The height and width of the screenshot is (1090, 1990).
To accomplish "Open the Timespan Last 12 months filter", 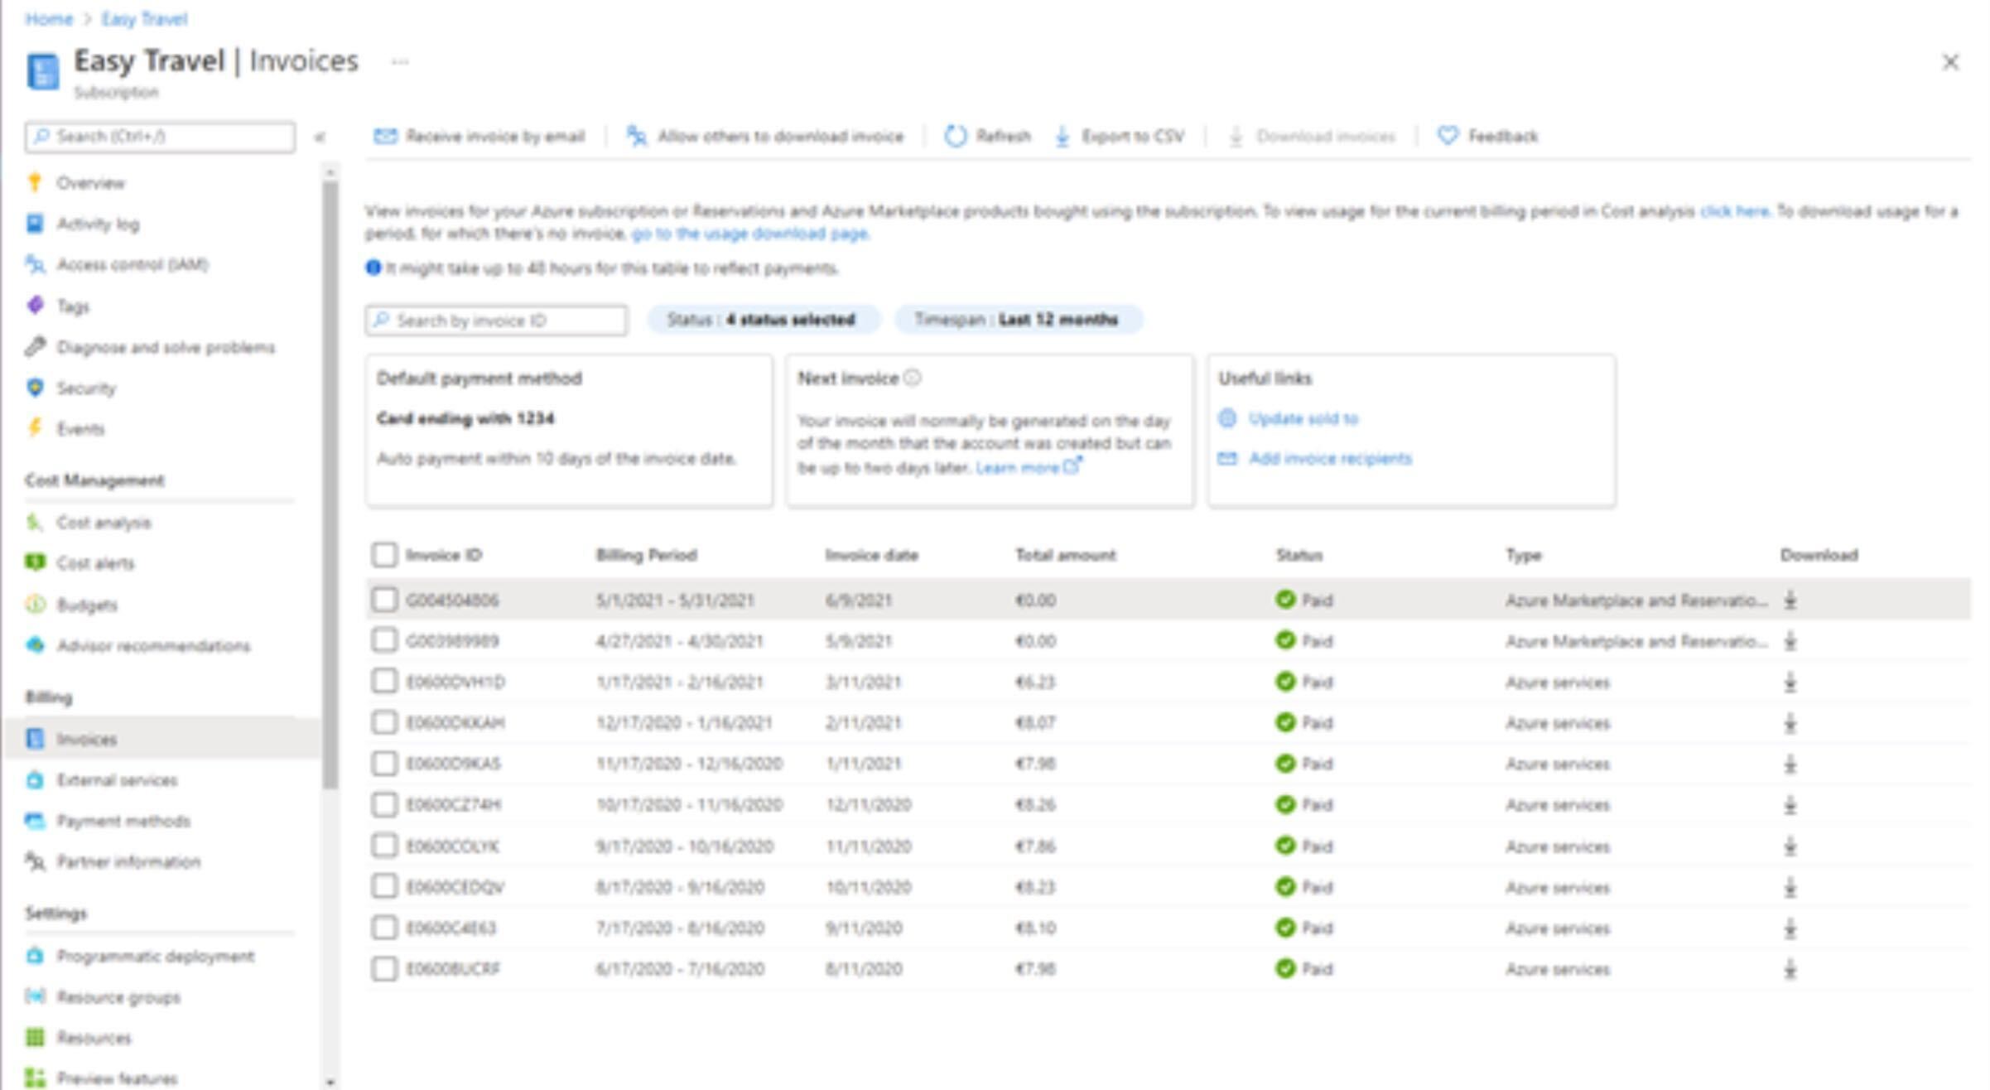I will pyautogui.click(x=1018, y=320).
